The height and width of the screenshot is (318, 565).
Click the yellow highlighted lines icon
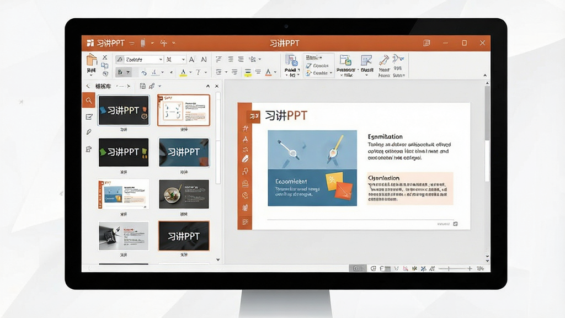click(248, 73)
